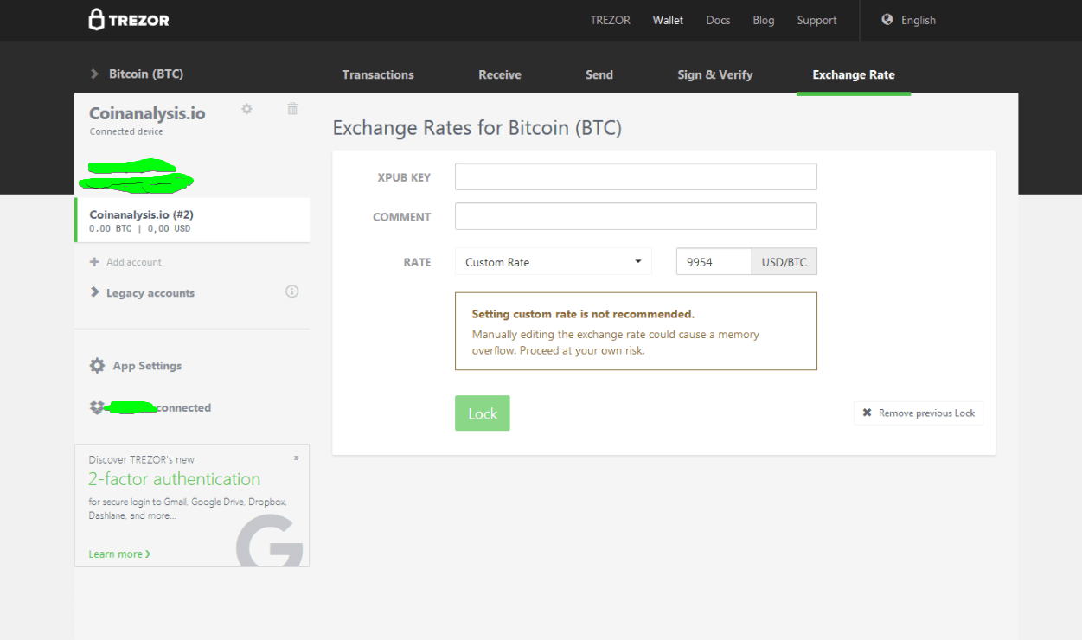Open the Custom Rate dropdown
1082x640 pixels.
point(553,260)
